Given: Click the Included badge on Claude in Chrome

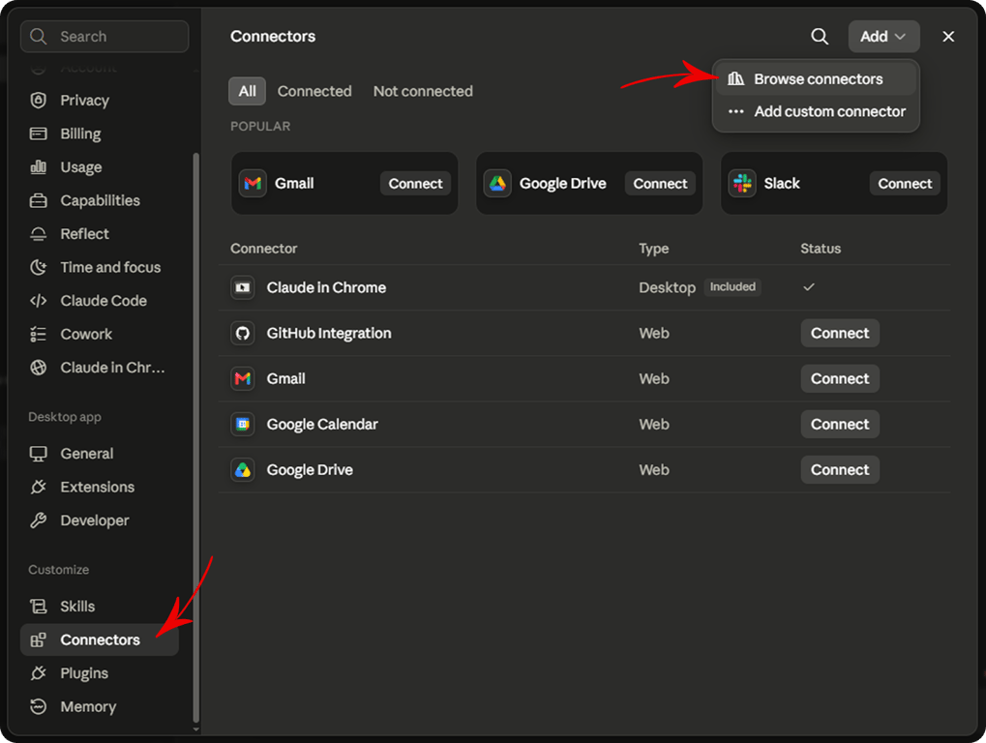Looking at the screenshot, I should 732,286.
